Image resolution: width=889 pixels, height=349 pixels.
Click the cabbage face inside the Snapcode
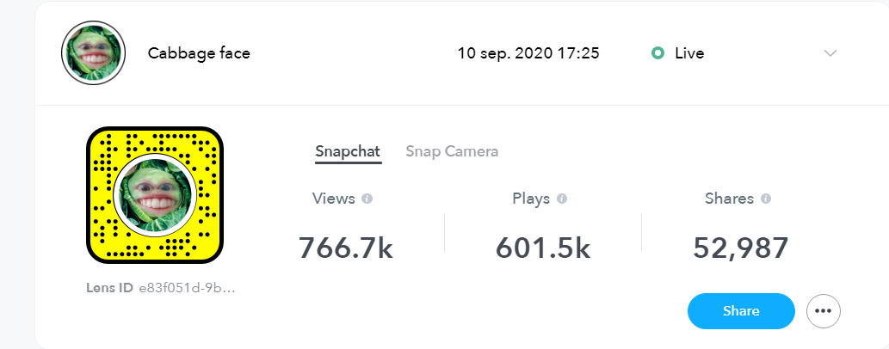click(x=155, y=195)
